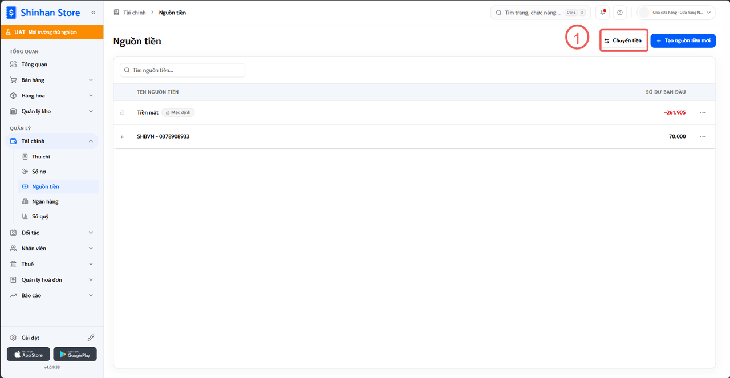Open the store owner account dropdown

(x=676, y=13)
